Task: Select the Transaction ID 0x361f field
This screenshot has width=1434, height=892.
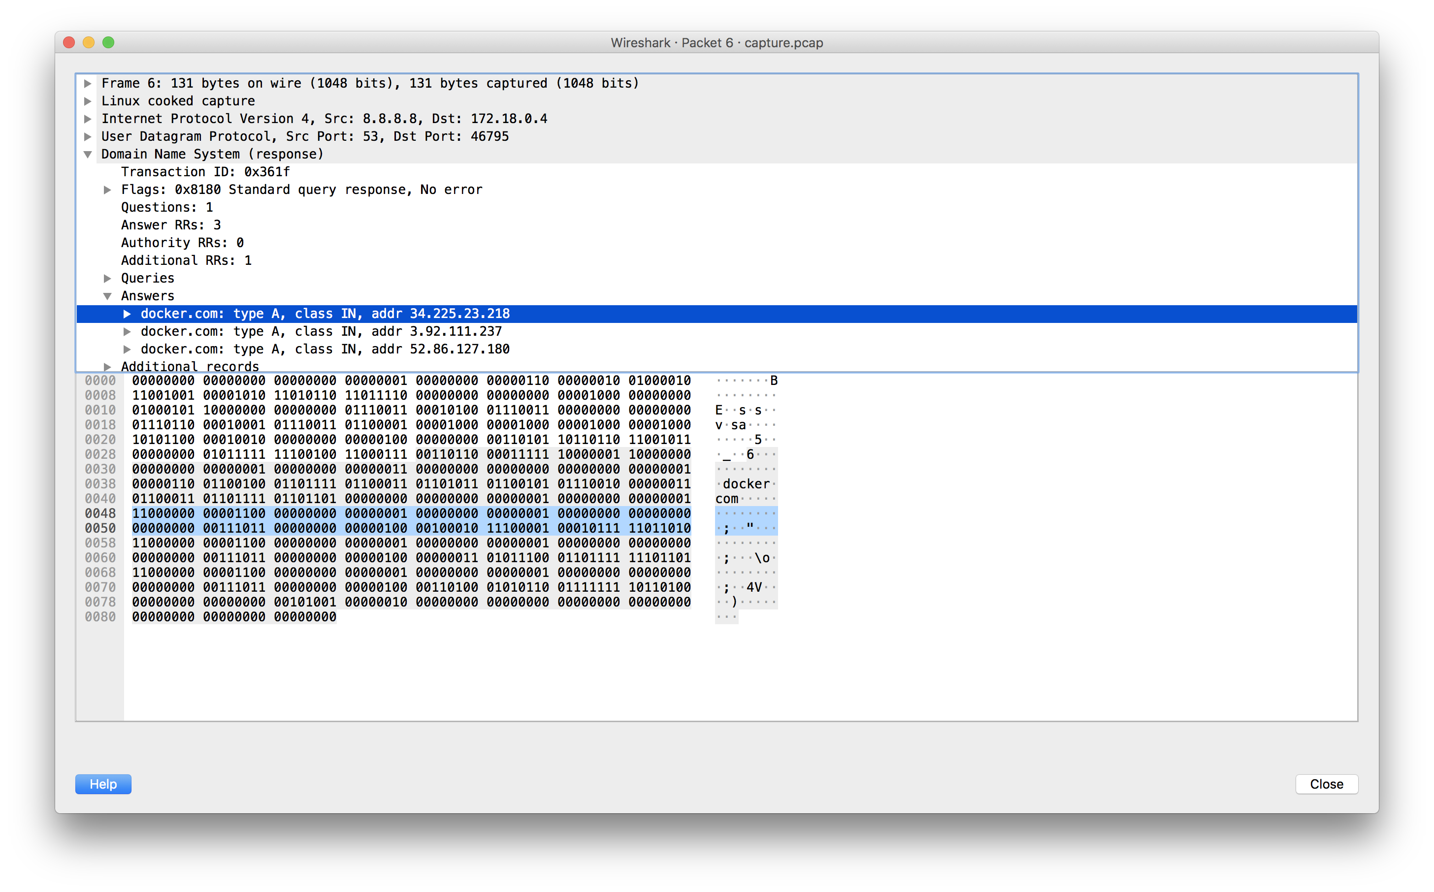Action: click(203, 172)
